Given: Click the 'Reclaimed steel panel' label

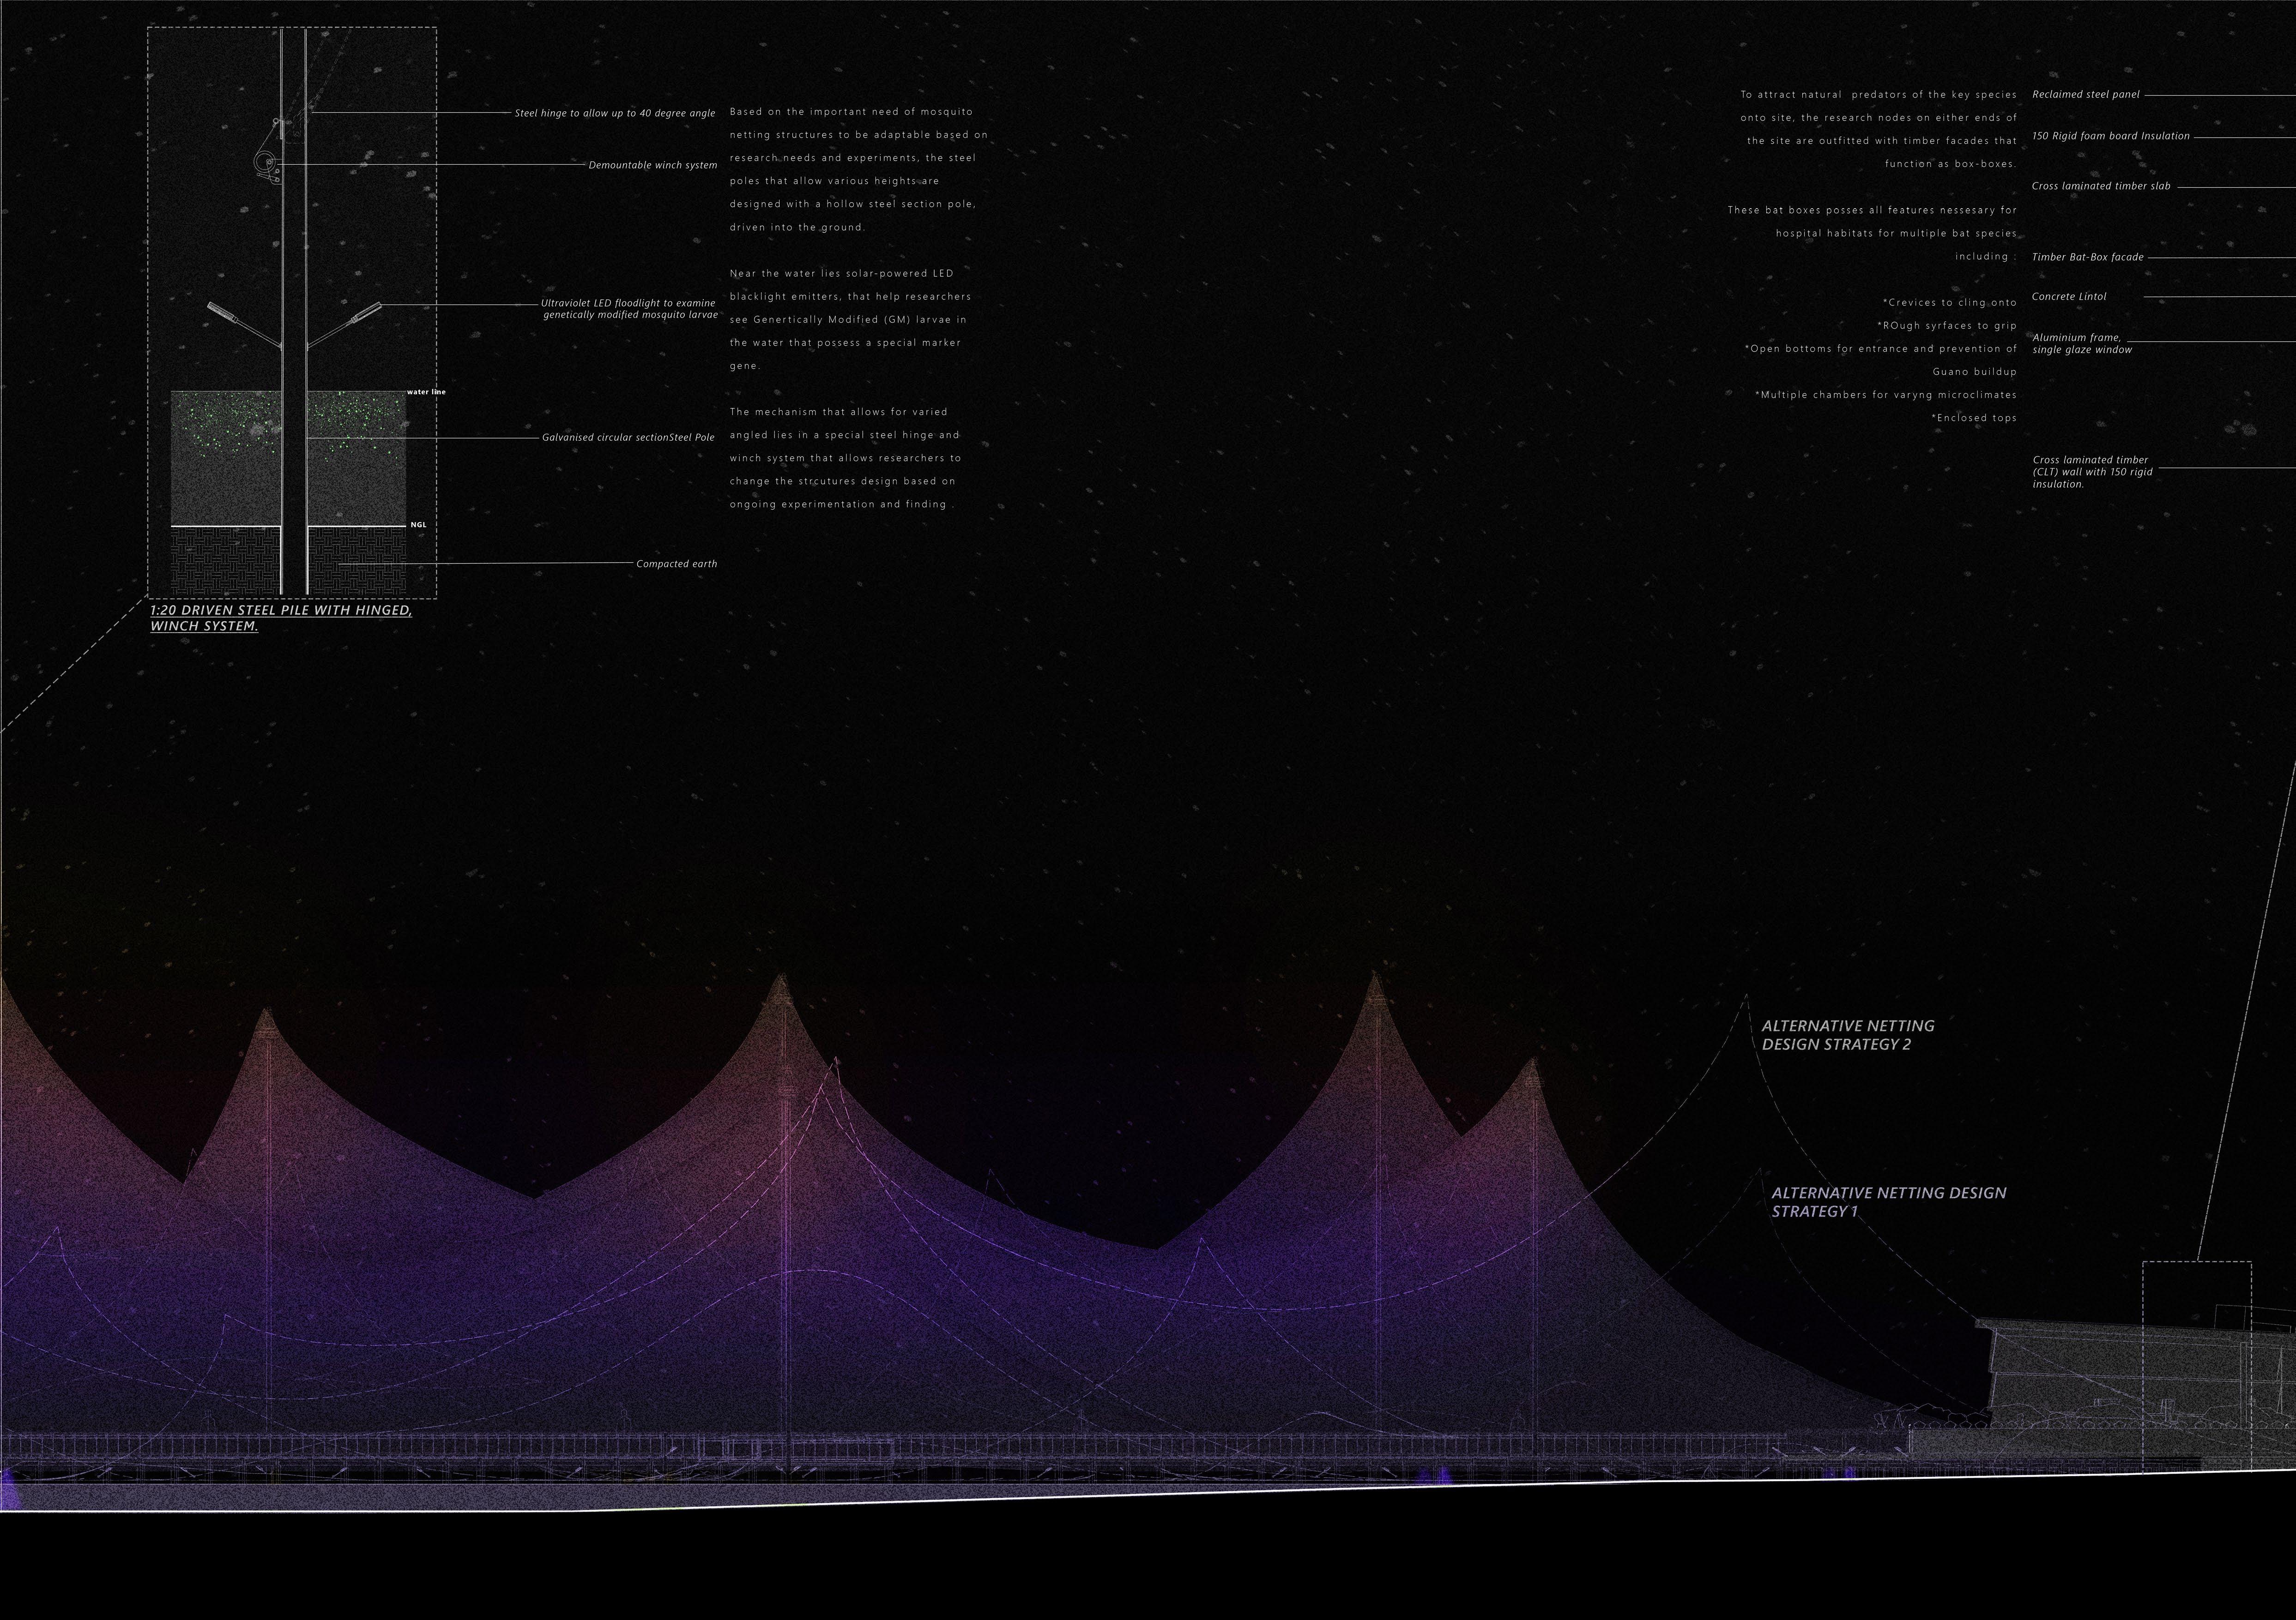Looking at the screenshot, I should [x=2085, y=95].
